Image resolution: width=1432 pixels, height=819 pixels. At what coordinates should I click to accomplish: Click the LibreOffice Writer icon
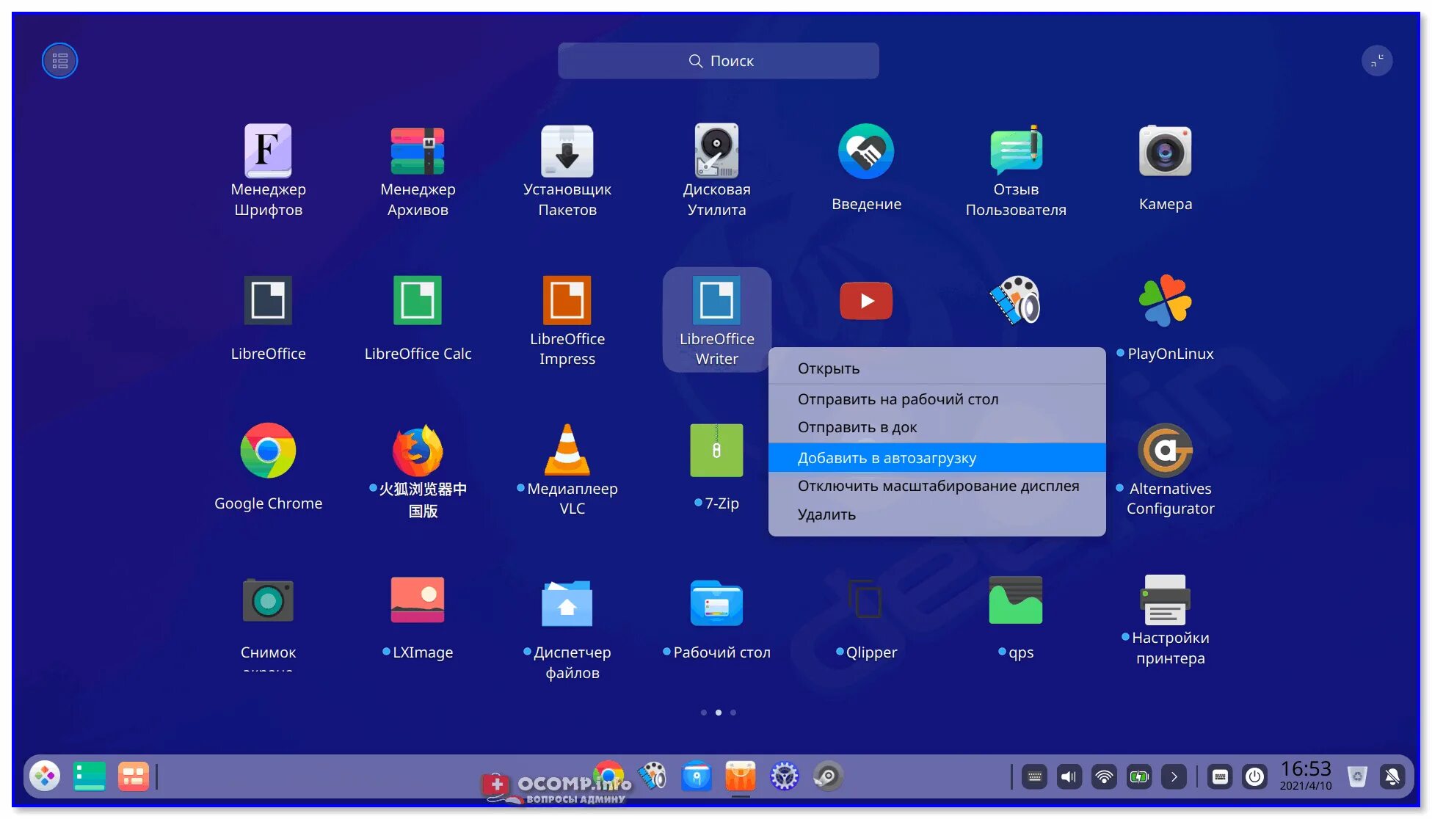pyautogui.click(x=716, y=300)
